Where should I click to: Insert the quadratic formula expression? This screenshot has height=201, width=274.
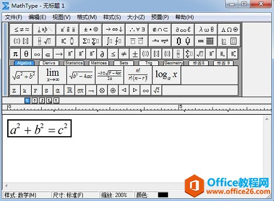[110, 75]
